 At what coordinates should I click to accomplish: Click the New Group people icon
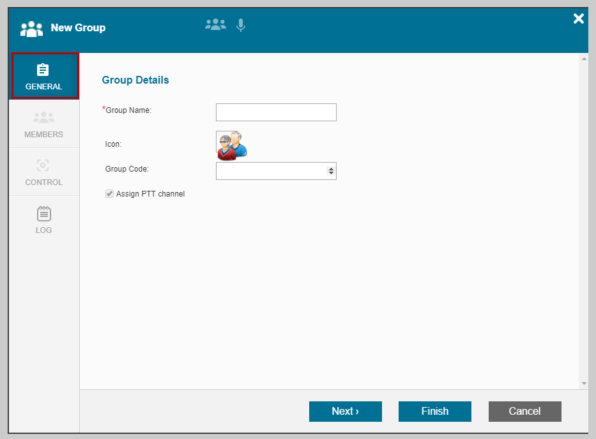(31, 29)
